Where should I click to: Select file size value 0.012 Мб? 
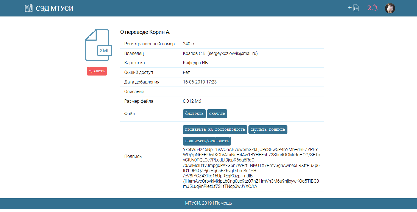click(x=192, y=101)
